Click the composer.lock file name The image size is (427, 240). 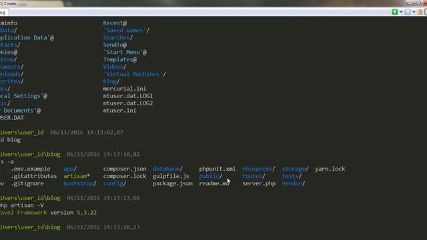[x=125, y=176]
